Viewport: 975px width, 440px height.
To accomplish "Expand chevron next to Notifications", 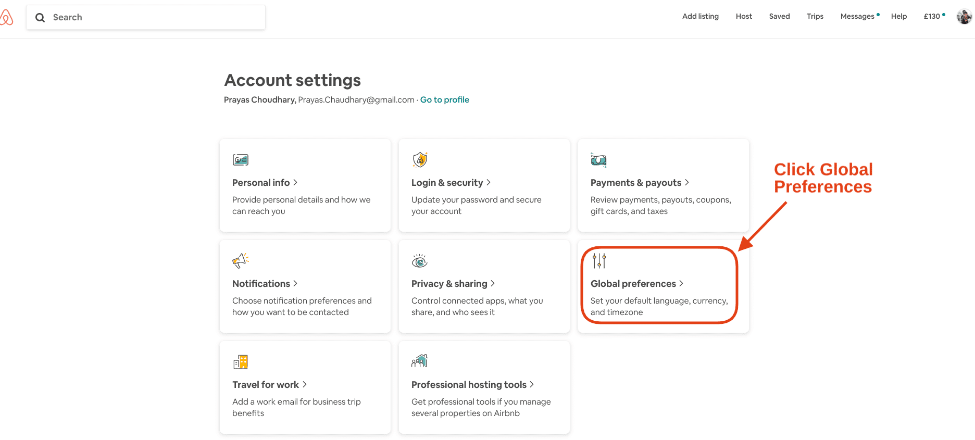I will tap(295, 283).
